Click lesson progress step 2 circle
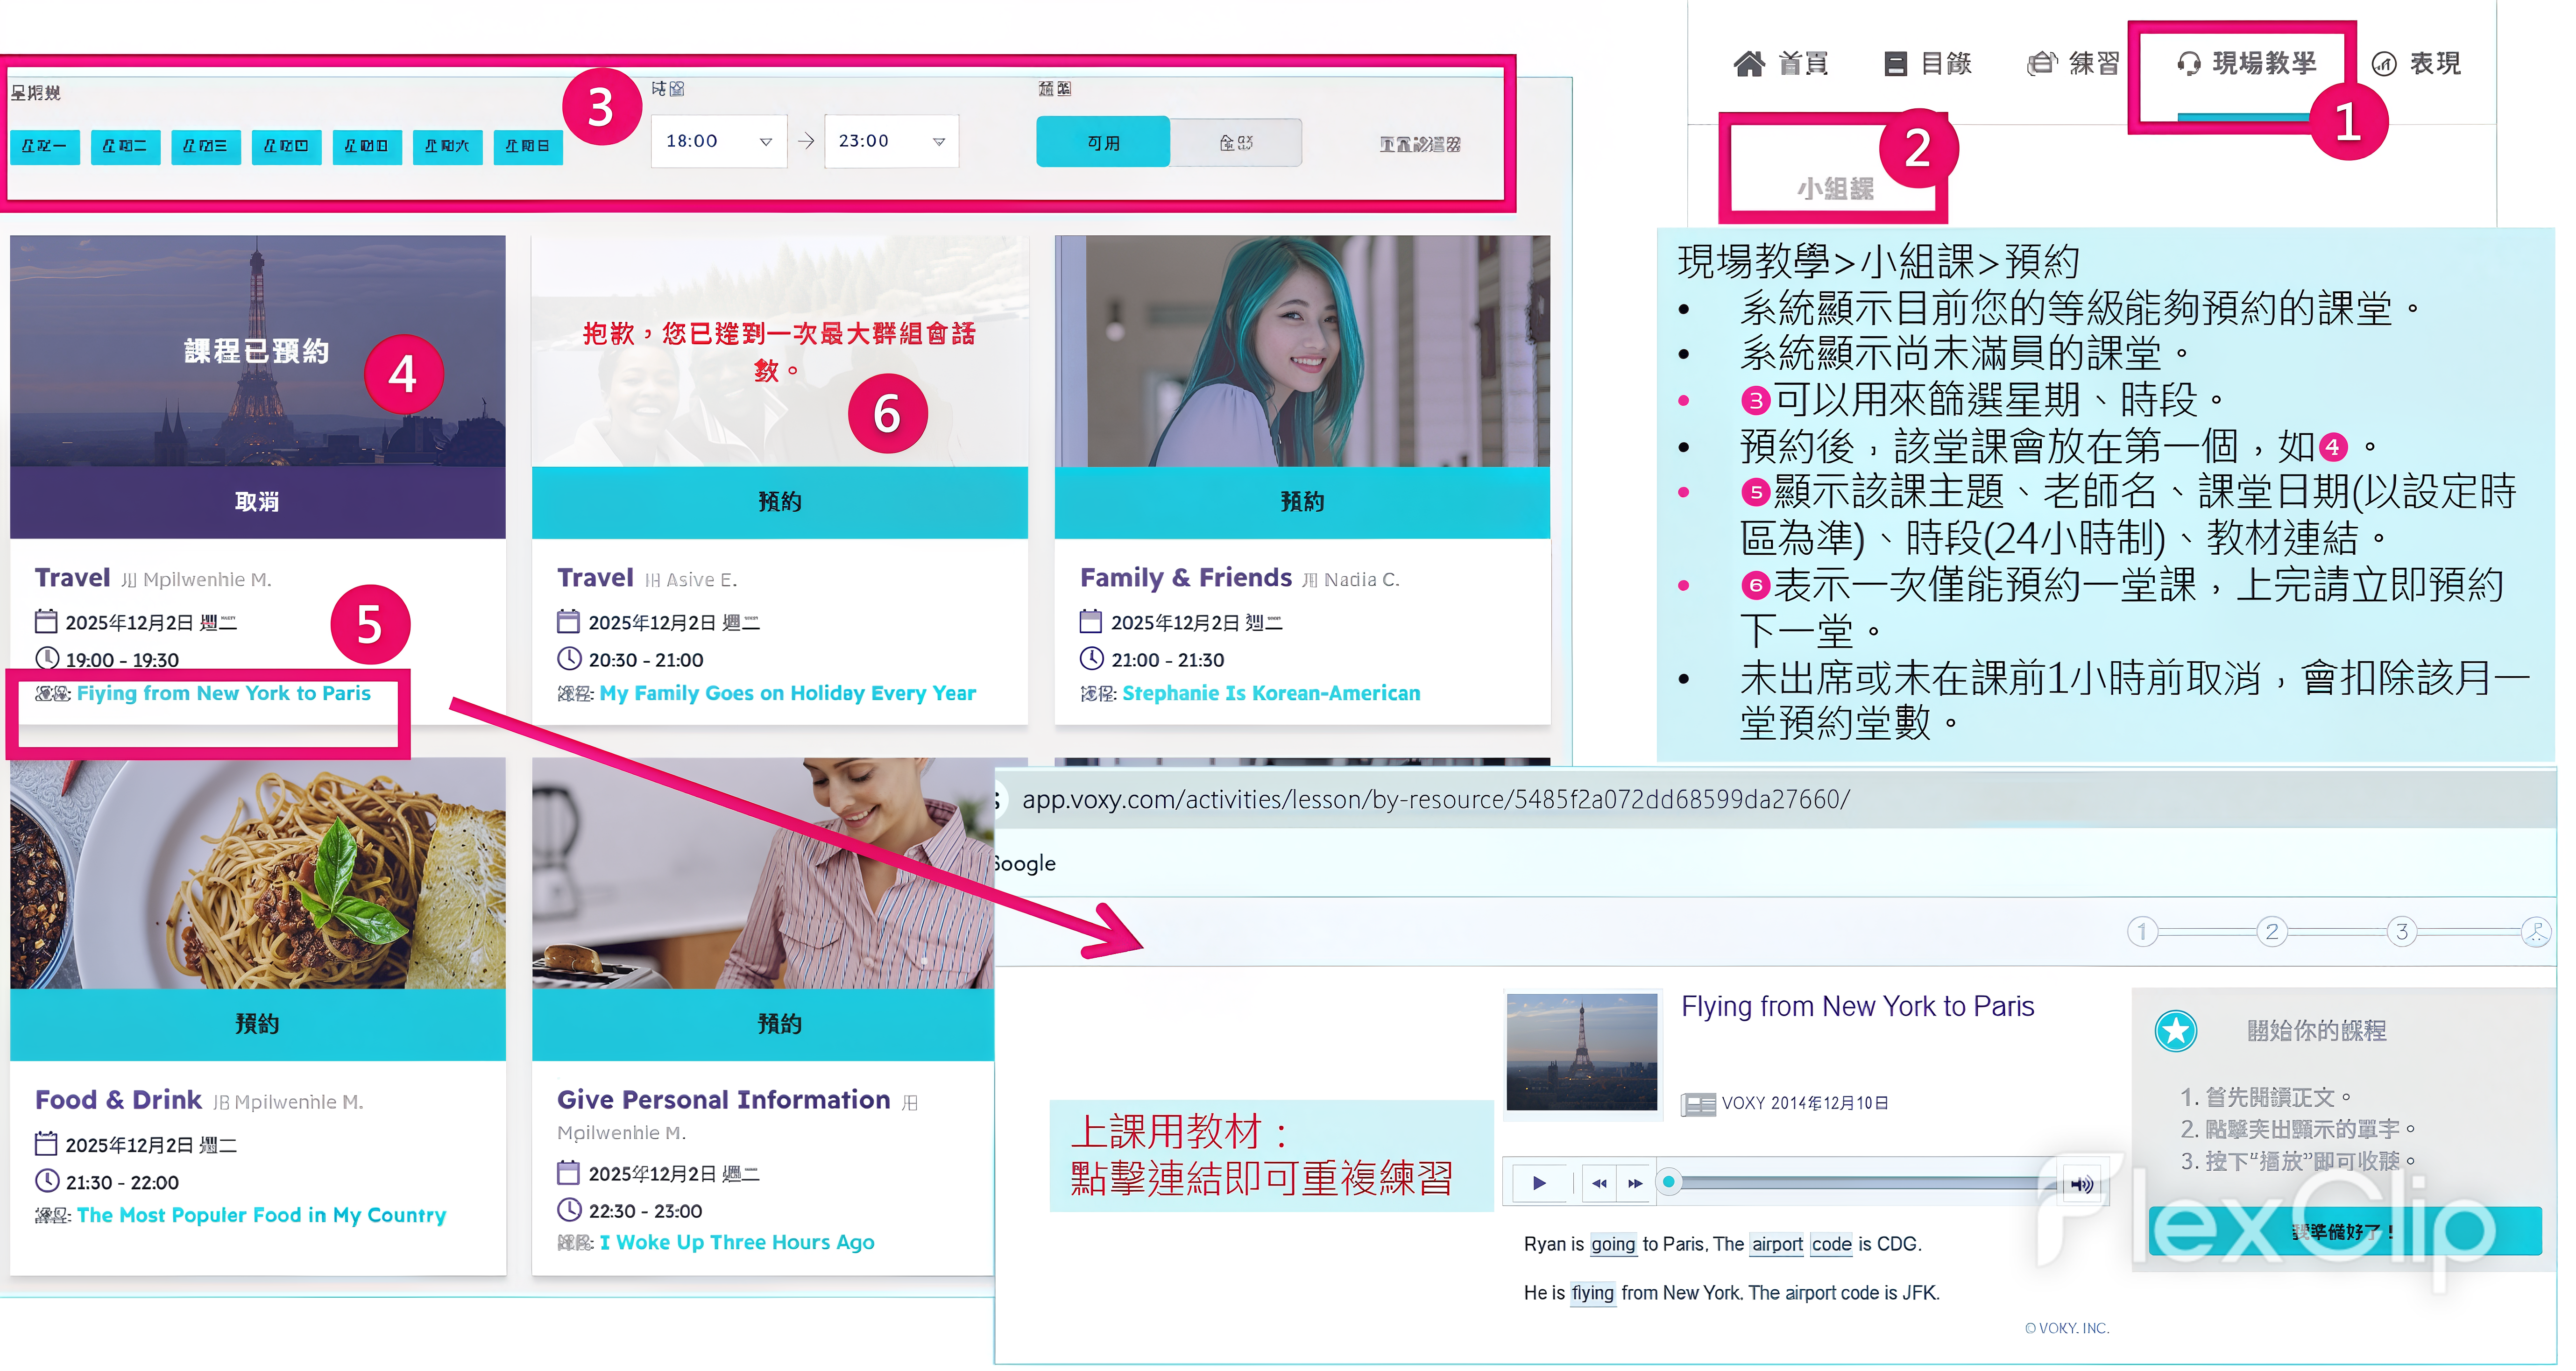2576x1371 pixels. [x=2271, y=932]
